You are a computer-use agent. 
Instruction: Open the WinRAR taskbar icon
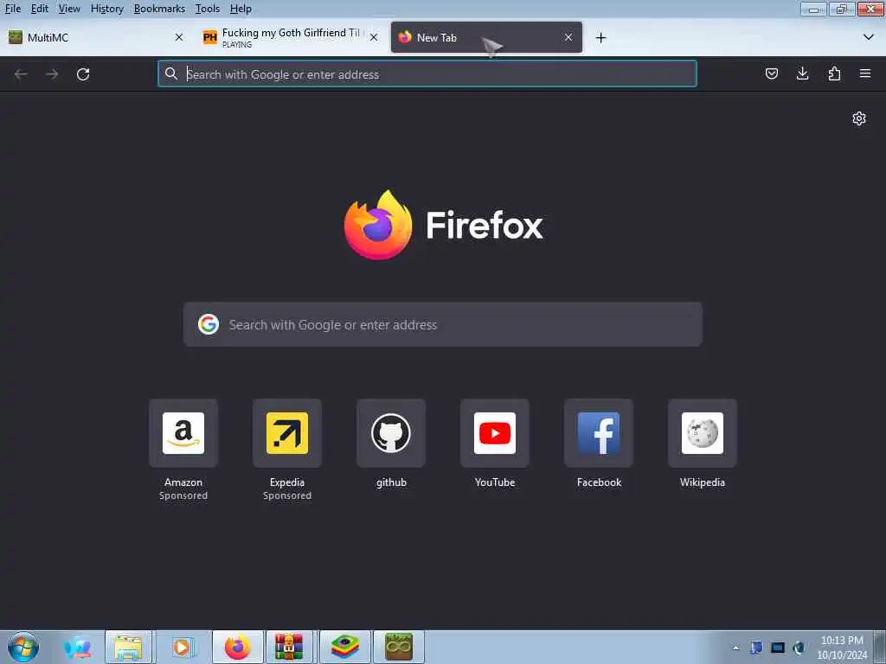tap(289, 647)
